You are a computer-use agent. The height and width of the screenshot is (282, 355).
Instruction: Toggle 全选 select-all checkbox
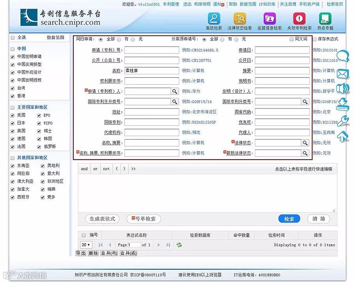(x=13, y=38)
